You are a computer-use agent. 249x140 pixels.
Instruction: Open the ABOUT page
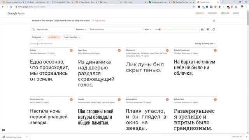pyautogui.click(x=236, y=13)
